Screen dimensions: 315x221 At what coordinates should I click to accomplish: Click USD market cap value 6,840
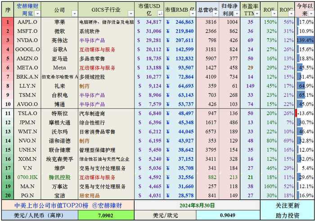click(x=149, y=113)
